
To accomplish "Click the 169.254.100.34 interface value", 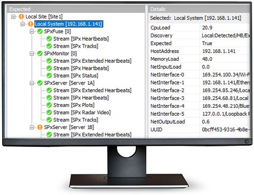I will click(x=226, y=75).
